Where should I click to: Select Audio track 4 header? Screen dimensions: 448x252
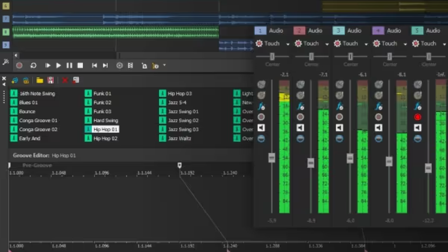(x=378, y=31)
